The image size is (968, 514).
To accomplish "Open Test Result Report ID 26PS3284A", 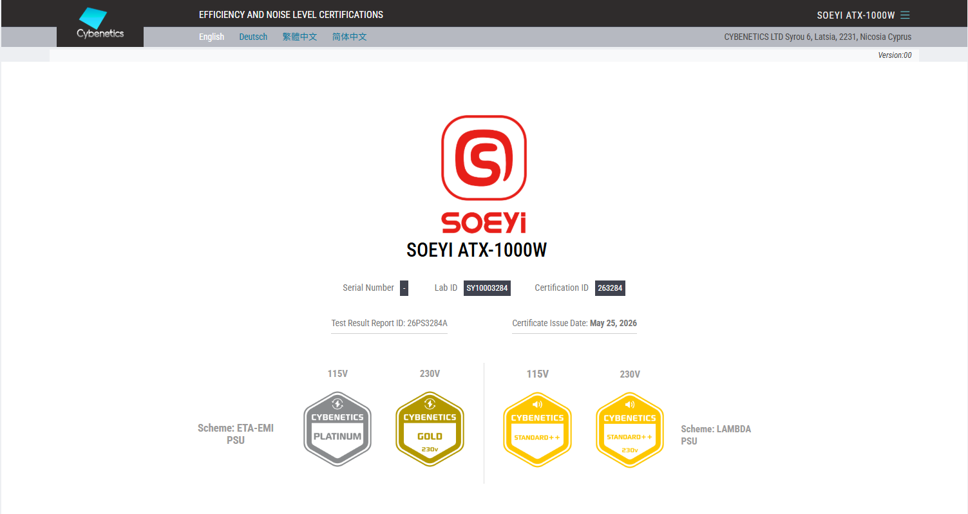I will [389, 323].
